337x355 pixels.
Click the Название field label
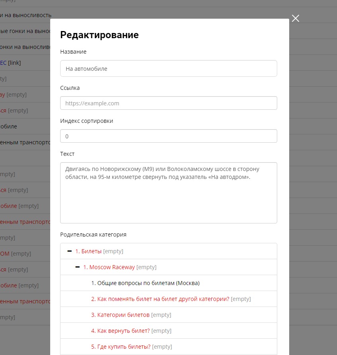tap(73, 52)
